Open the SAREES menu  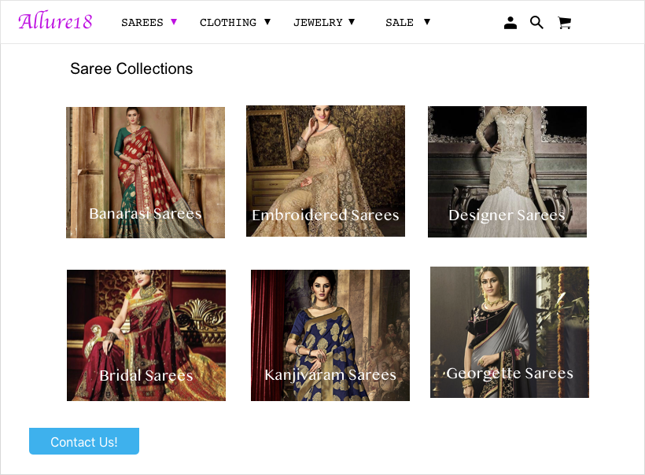[142, 22]
